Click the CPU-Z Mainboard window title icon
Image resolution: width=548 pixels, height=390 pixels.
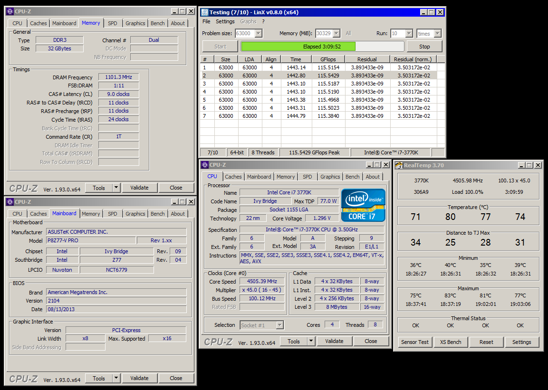(x=10, y=202)
